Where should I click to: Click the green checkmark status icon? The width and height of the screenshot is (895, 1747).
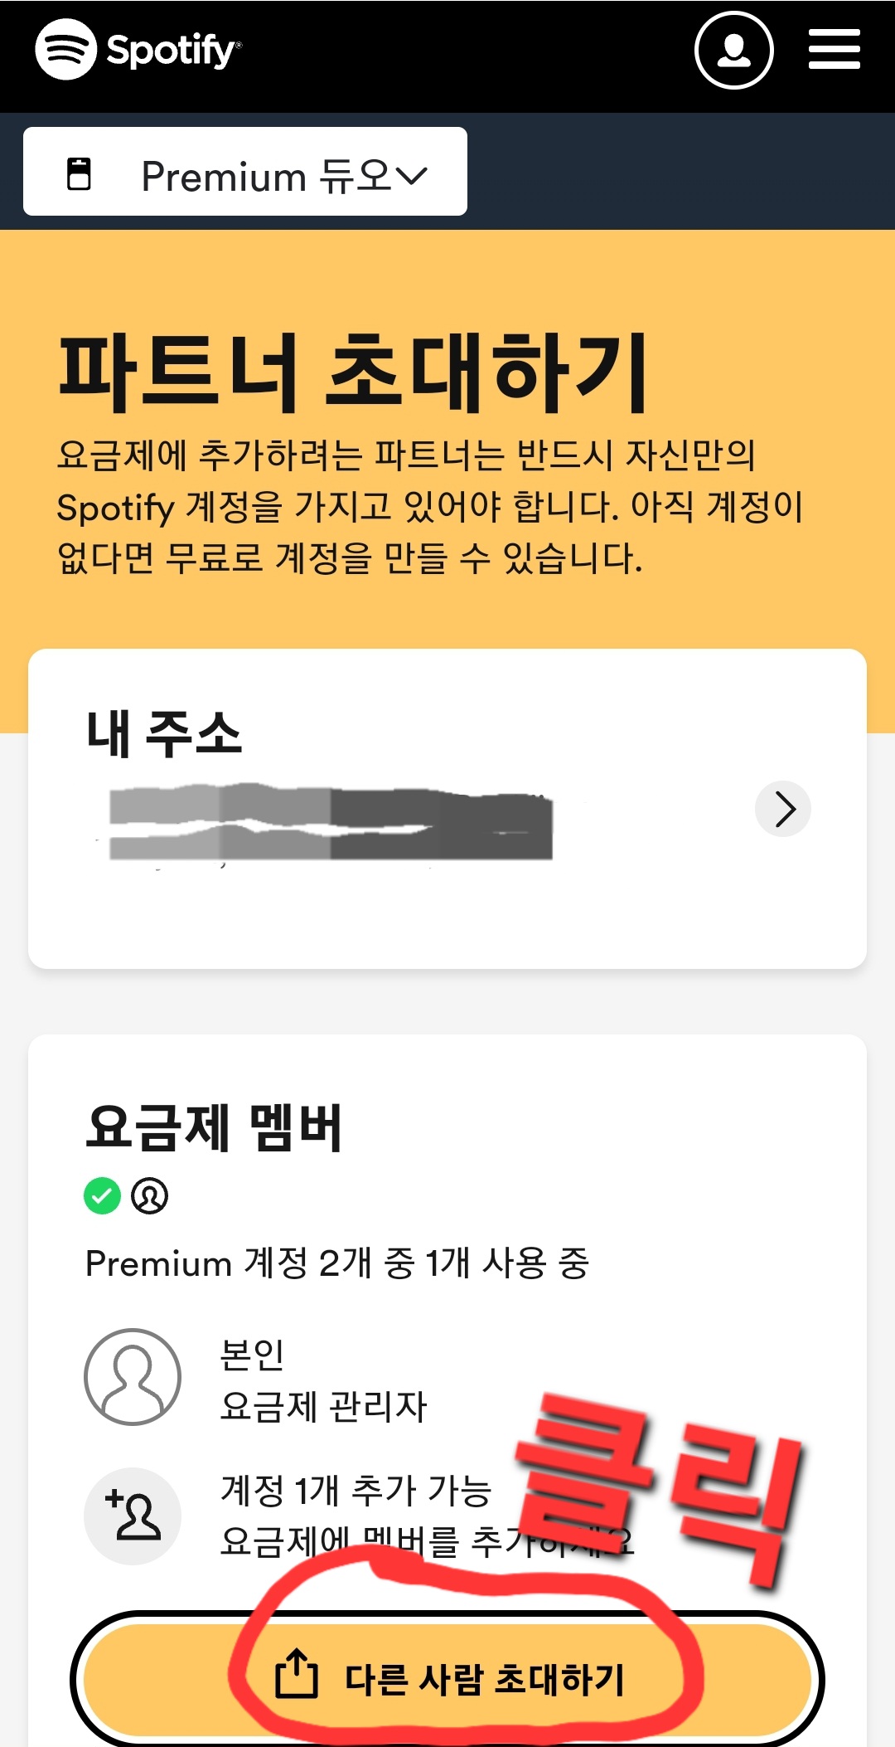click(x=103, y=1196)
